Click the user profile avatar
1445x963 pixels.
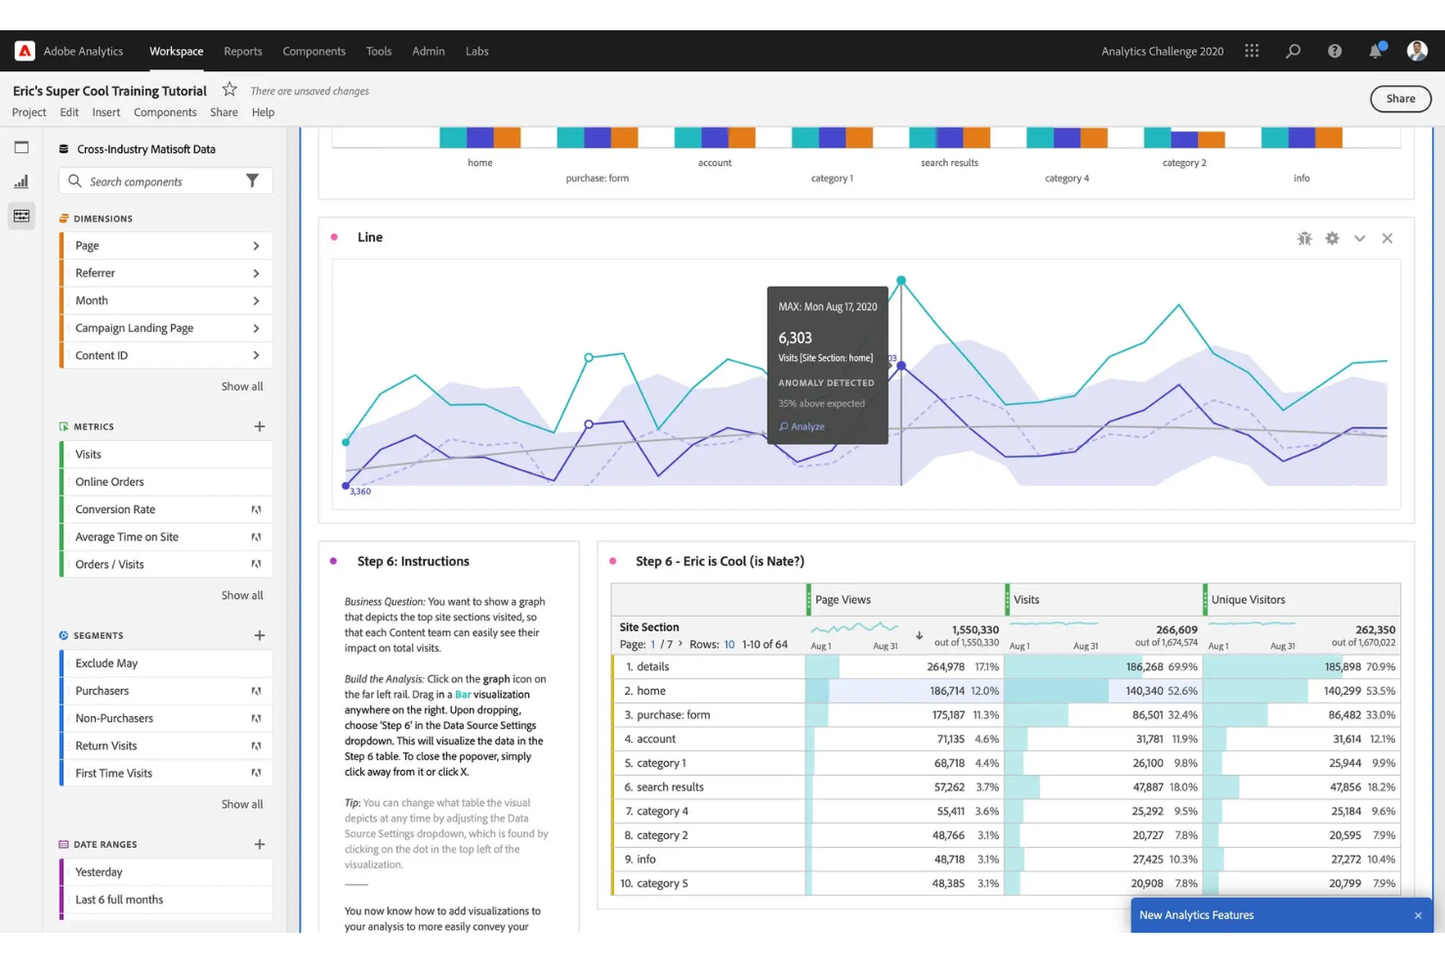[x=1417, y=51]
